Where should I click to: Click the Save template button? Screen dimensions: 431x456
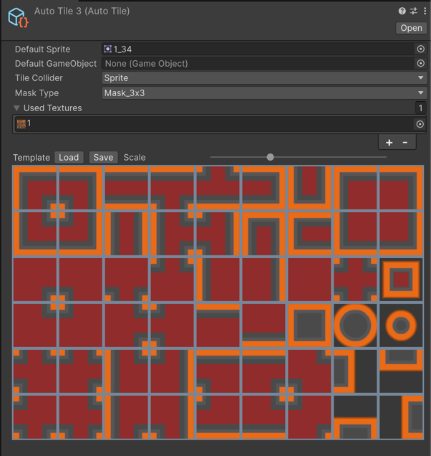tap(103, 157)
